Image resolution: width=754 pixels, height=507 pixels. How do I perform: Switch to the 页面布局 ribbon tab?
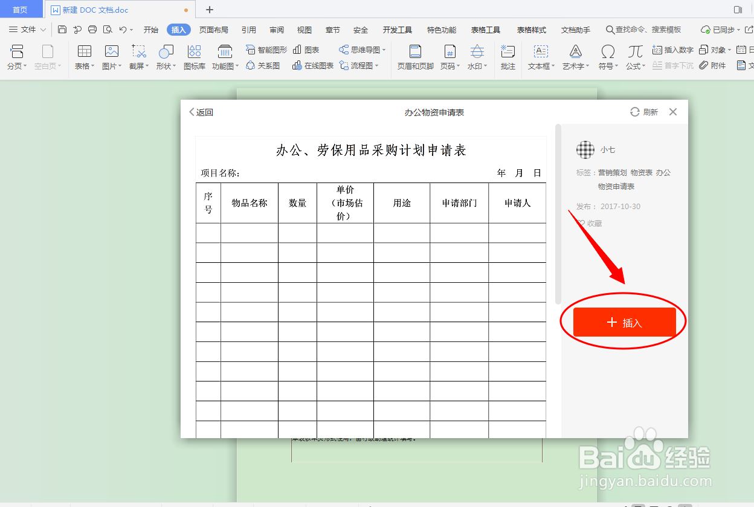point(213,29)
